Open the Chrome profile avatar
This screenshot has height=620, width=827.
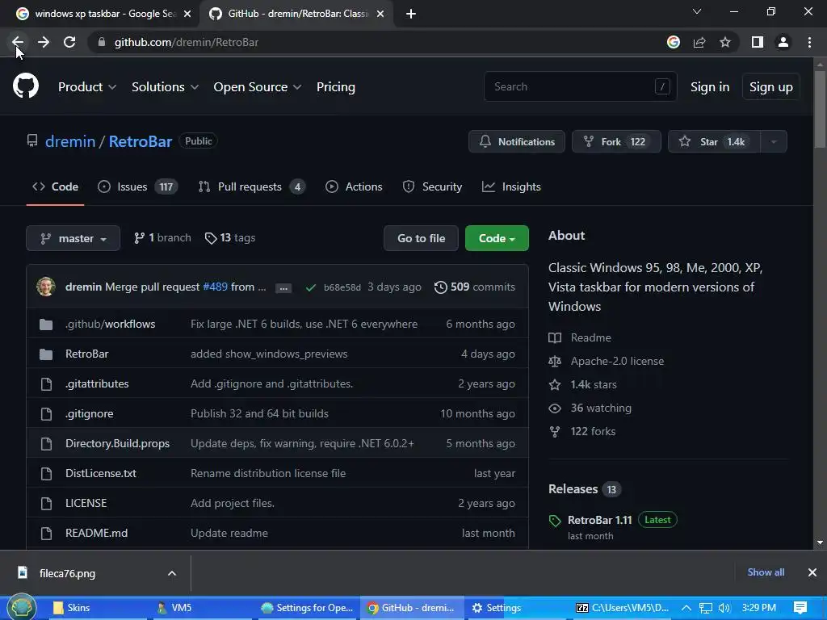[x=783, y=42]
